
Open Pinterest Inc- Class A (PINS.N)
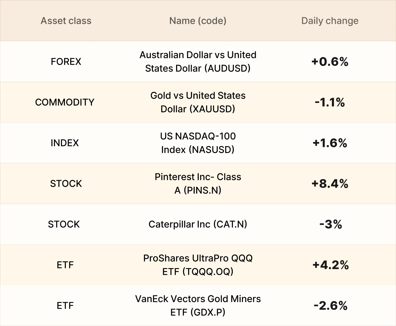(x=198, y=183)
